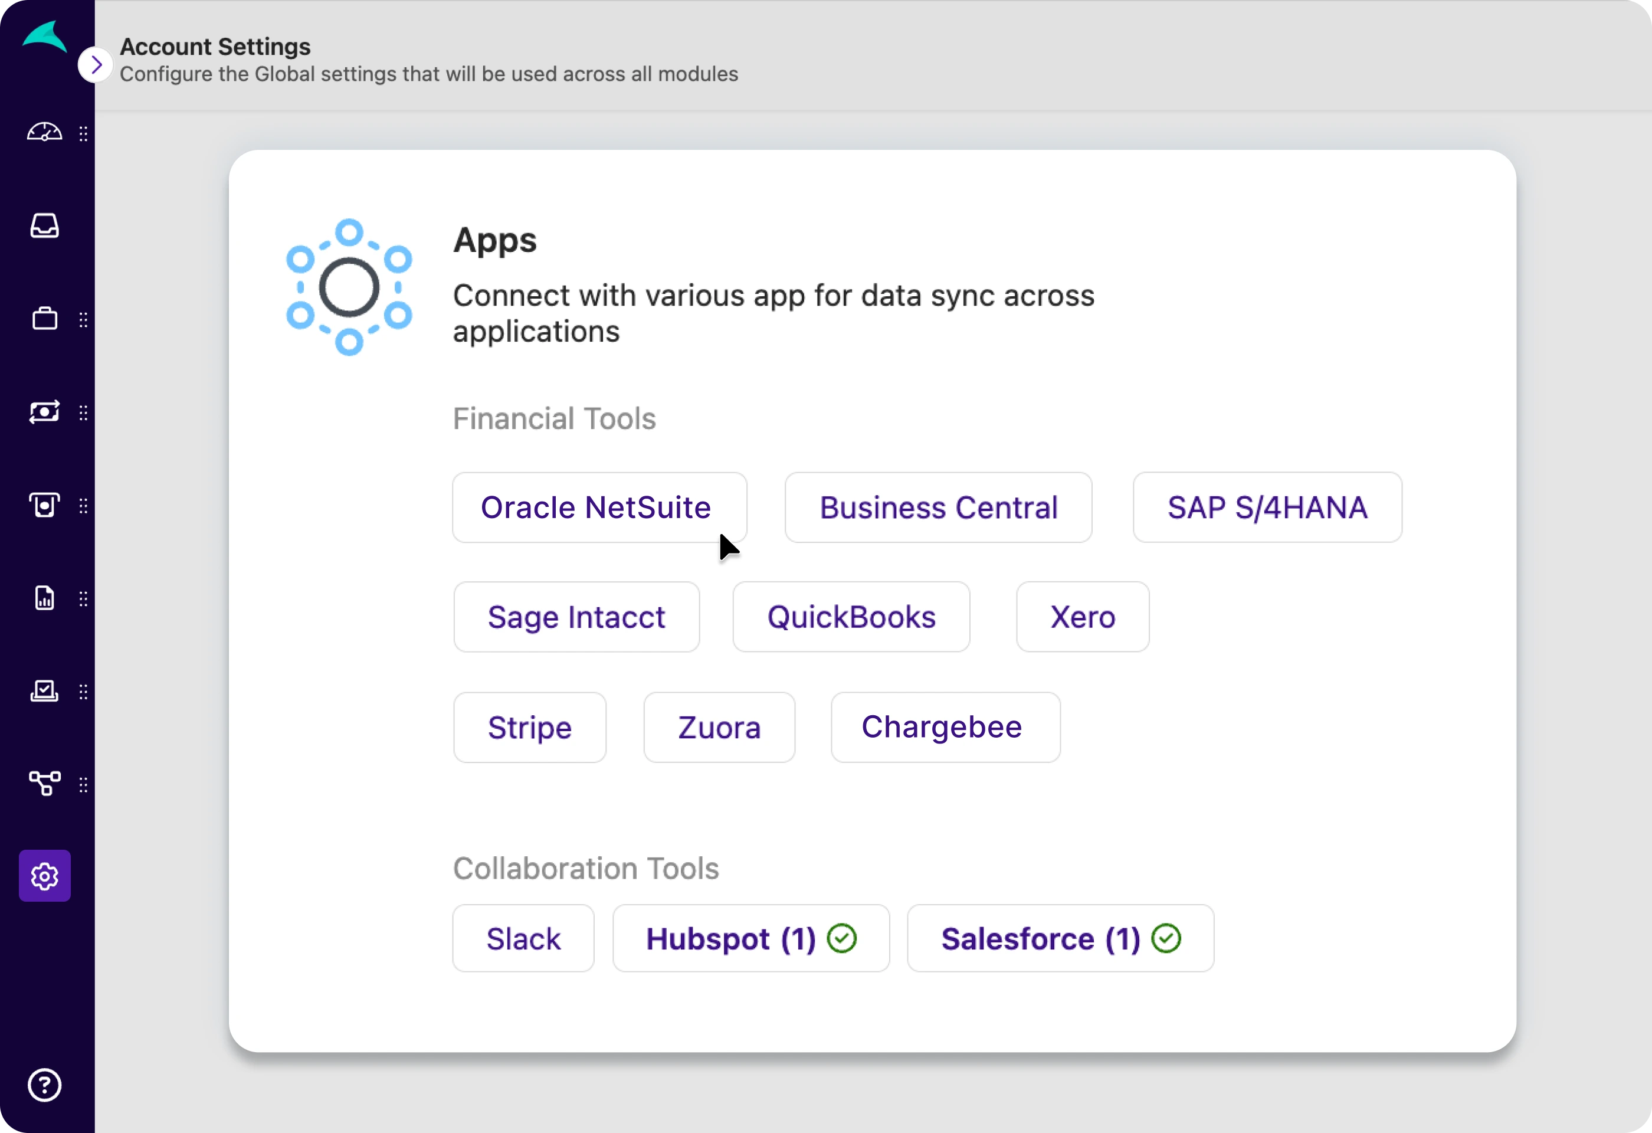Image resolution: width=1652 pixels, height=1133 pixels.
Task: Expand the sidebar with chevron arrow
Action: point(96,66)
